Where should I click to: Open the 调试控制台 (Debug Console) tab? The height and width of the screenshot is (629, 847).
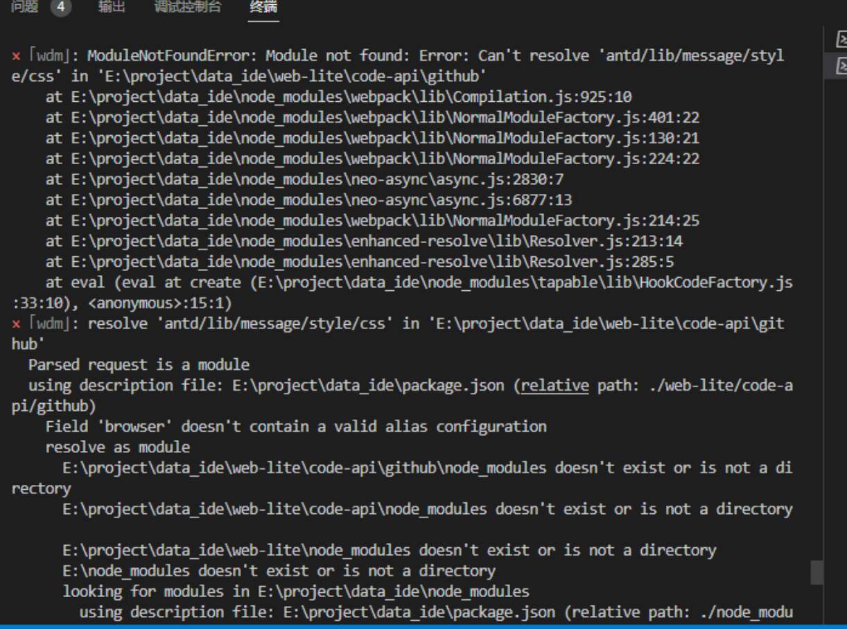pyautogui.click(x=187, y=7)
